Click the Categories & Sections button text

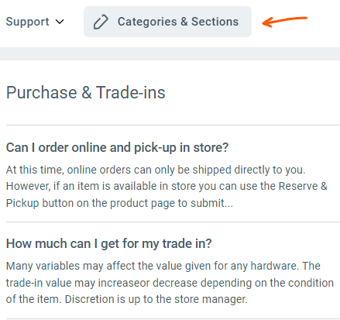pyautogui.click(x=178, y=22)
